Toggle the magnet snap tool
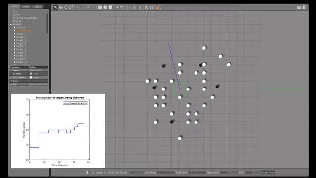The image size is (316, 178). [152, 8]
